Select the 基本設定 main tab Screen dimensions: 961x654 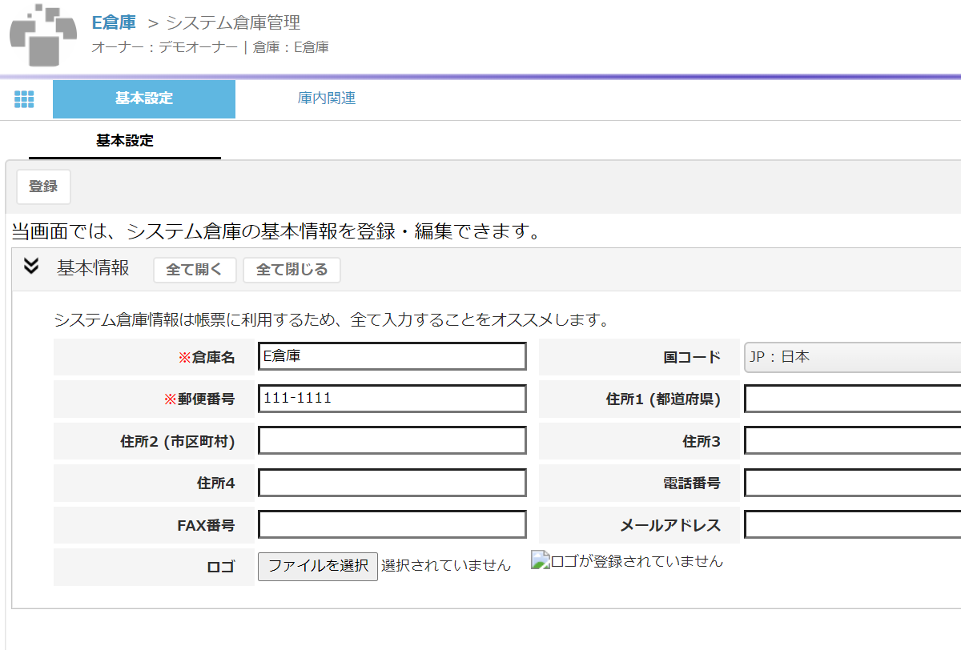[144, 98]
